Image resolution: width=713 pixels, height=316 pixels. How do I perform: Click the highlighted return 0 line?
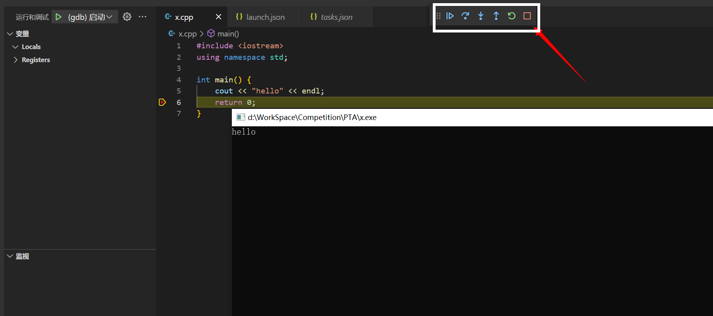point(455,102)
